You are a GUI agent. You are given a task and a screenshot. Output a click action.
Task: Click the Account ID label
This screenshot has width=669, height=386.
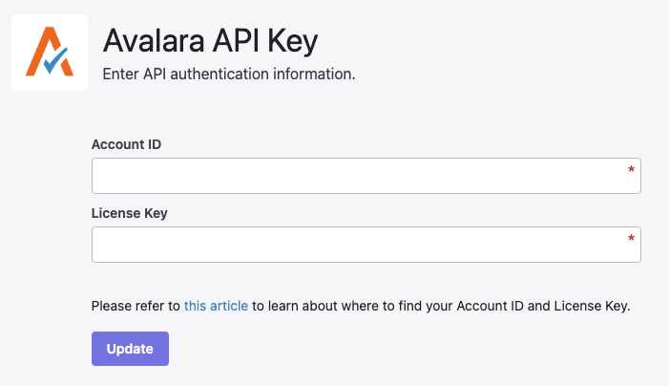[126, 144]
